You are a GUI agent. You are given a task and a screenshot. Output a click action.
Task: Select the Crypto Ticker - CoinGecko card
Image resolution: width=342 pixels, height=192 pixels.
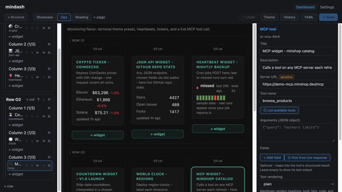tap(98, 91)
